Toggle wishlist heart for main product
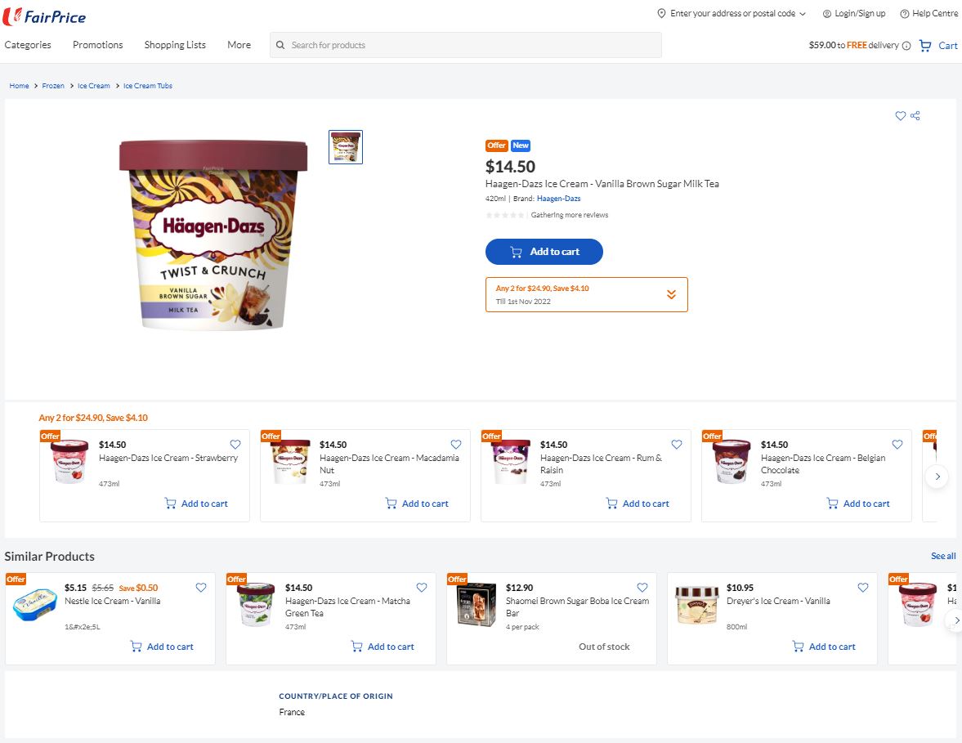The height and width of the screenshot is (743, 962). (x=900, y=116)
